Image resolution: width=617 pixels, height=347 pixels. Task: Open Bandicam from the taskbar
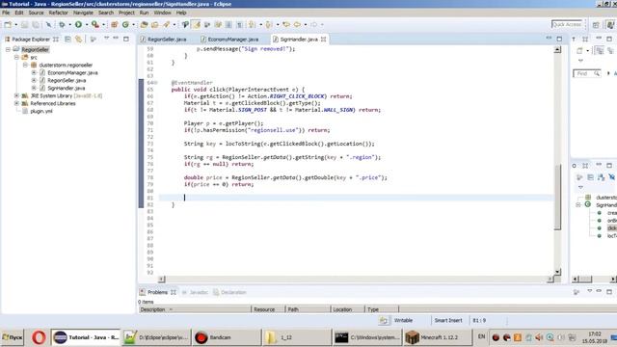[227, 337]
